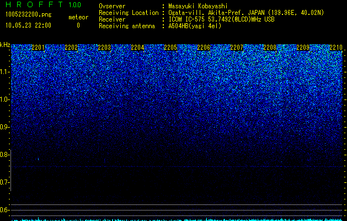The height and width of the screenshot is (221, 347).
Task: Click the ICOM IC-575 receiver value
Action: 221,19
